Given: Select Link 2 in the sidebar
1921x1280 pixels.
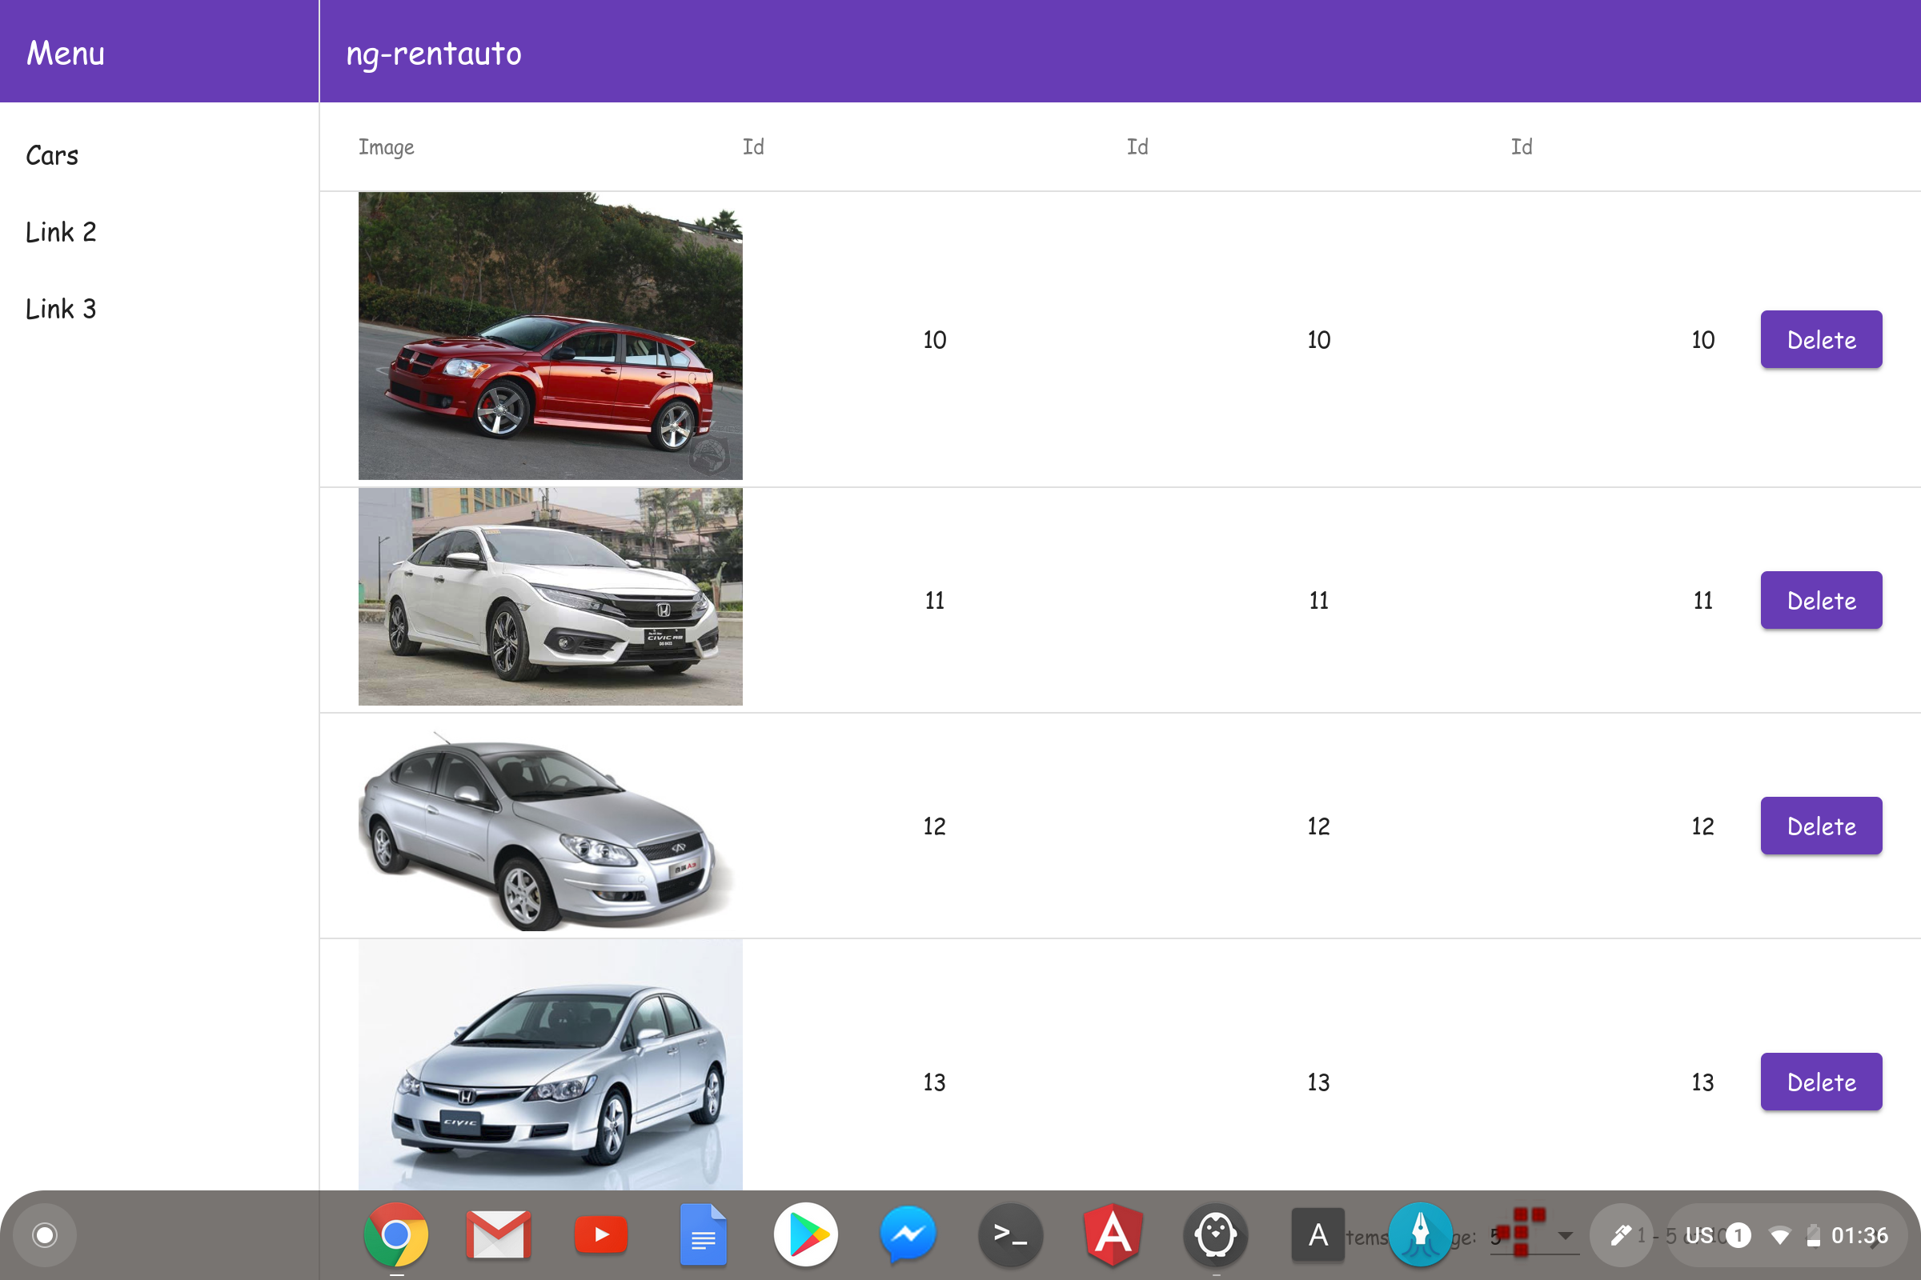Looking at the screenshot, I should coord(62,232).
